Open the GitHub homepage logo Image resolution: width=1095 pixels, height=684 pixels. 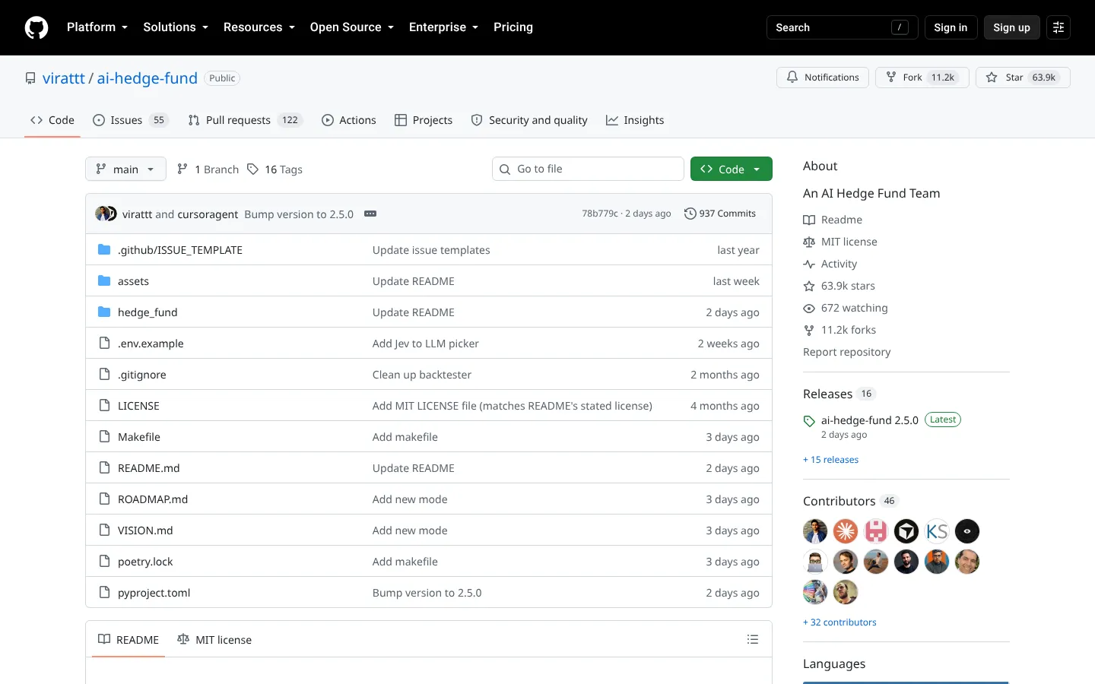coord(36,27)
